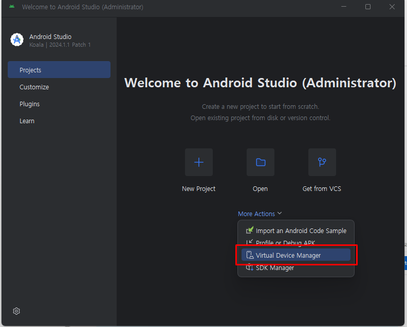Click the Get from VCS branch icon

[x=322, y=162]
